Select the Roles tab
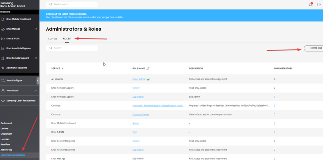The width and height of the screenshot is (323, 160). click(67, 39)
